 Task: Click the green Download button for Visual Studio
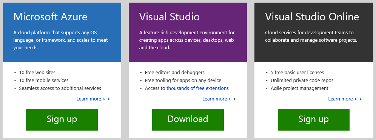(188, 120)
